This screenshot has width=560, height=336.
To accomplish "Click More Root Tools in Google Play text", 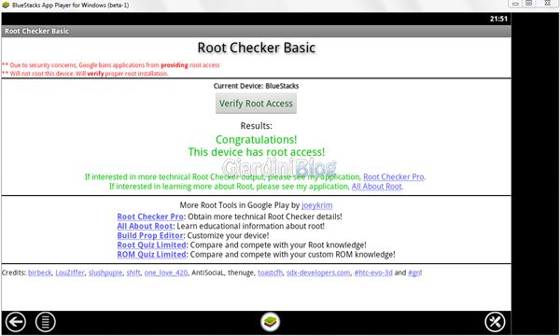I will pos(240,205).
